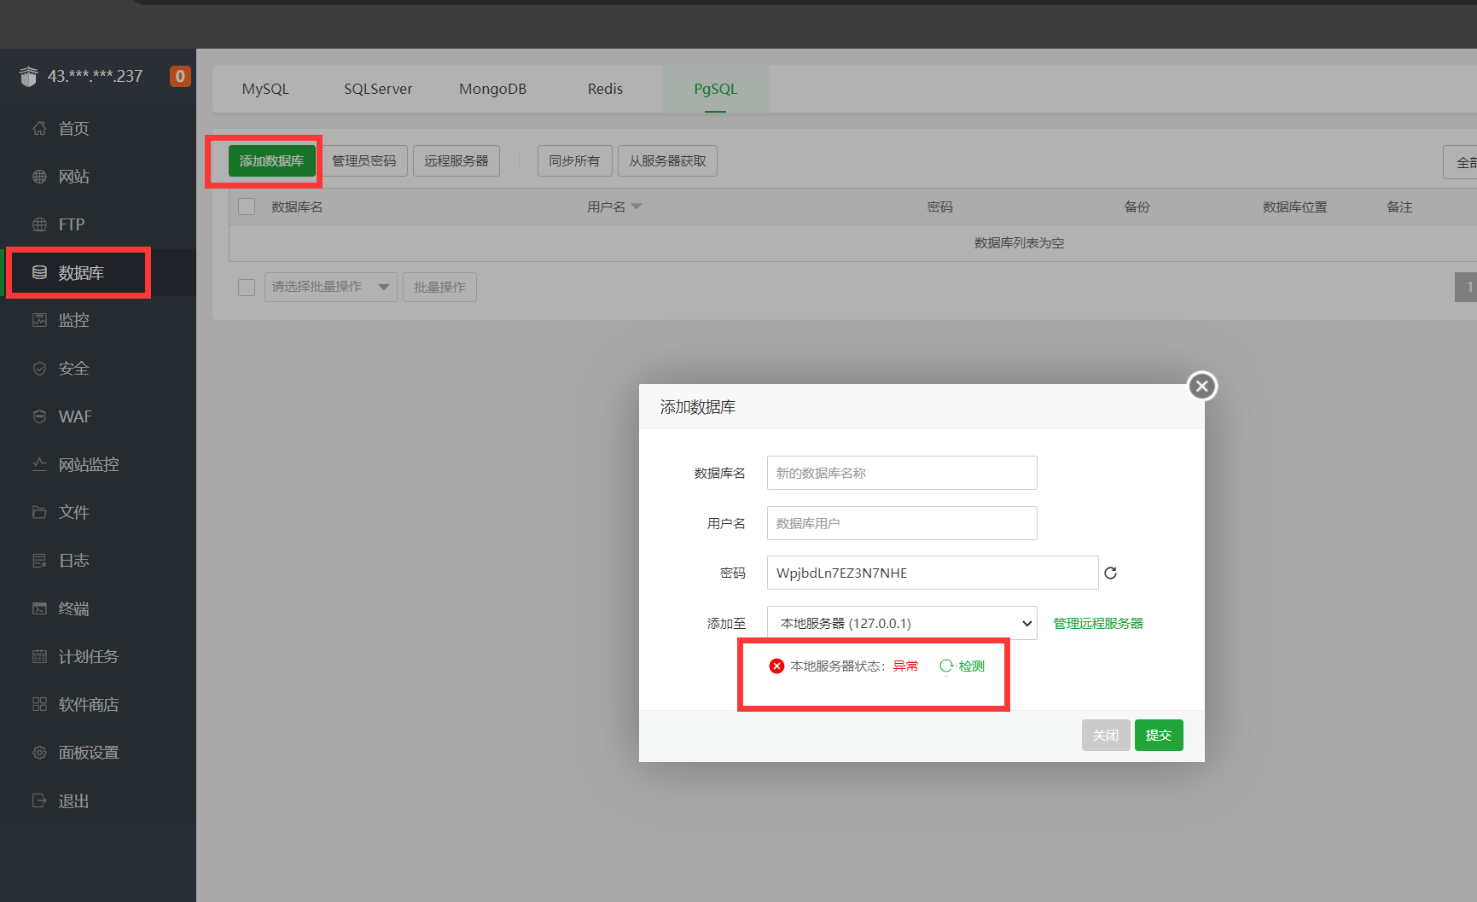Screen dimensions: 1477x902
Task: Click the 数据库位置 column header
Action: point(1295,207)
